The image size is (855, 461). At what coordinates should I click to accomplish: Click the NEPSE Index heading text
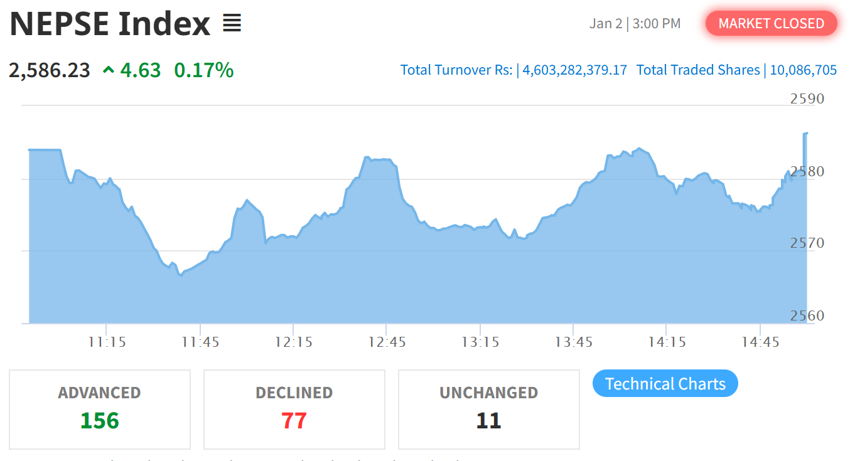coord(110,24)
